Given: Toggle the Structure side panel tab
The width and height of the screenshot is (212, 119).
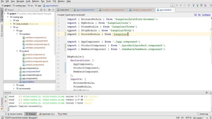Looking at the screenshot, I should click(x=2, y=30).
